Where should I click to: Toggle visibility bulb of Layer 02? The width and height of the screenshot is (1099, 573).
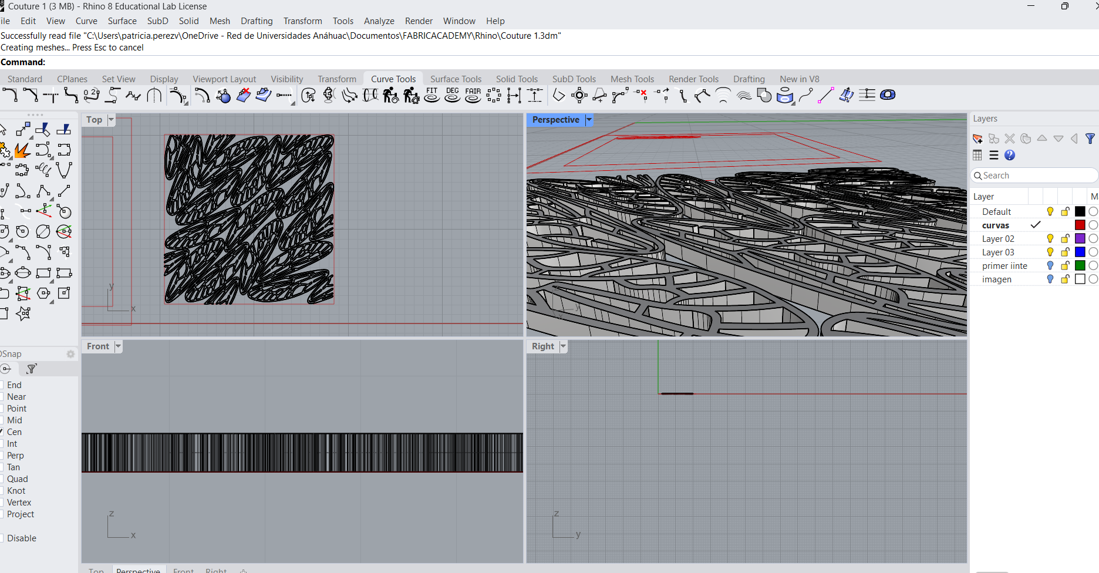(1050, 238)
